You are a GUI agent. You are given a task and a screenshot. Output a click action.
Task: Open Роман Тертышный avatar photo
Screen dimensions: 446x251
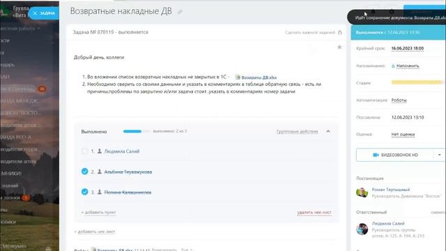pos(362,192)
